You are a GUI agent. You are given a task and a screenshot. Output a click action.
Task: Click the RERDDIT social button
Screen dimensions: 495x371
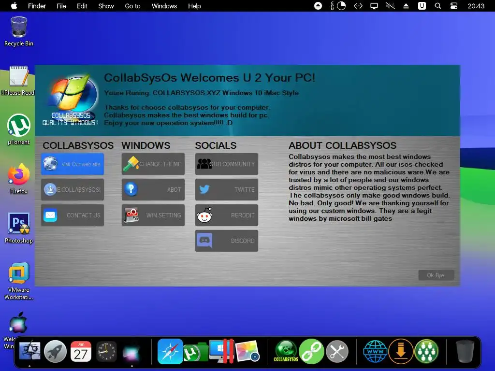pyautogui.click(x=227, y=215)
